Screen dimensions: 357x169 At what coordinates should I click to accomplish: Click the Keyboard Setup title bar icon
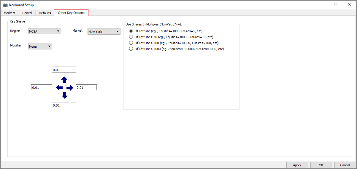click(5, 5)
